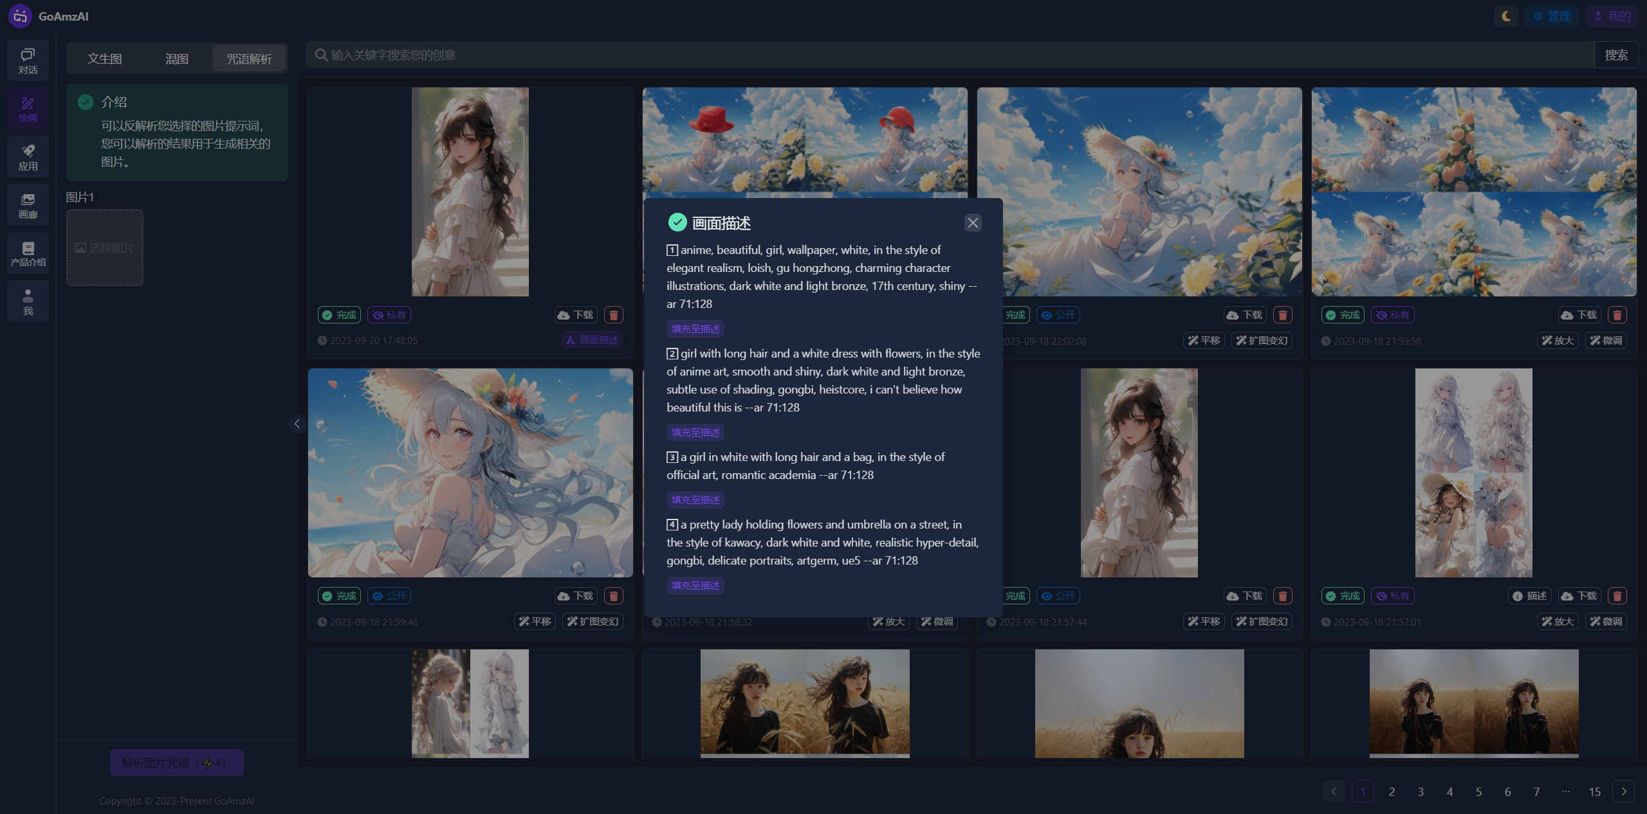Toggle dark mode moon icon
This screenshot has width=1647, height=814.
pos(1506,16)
